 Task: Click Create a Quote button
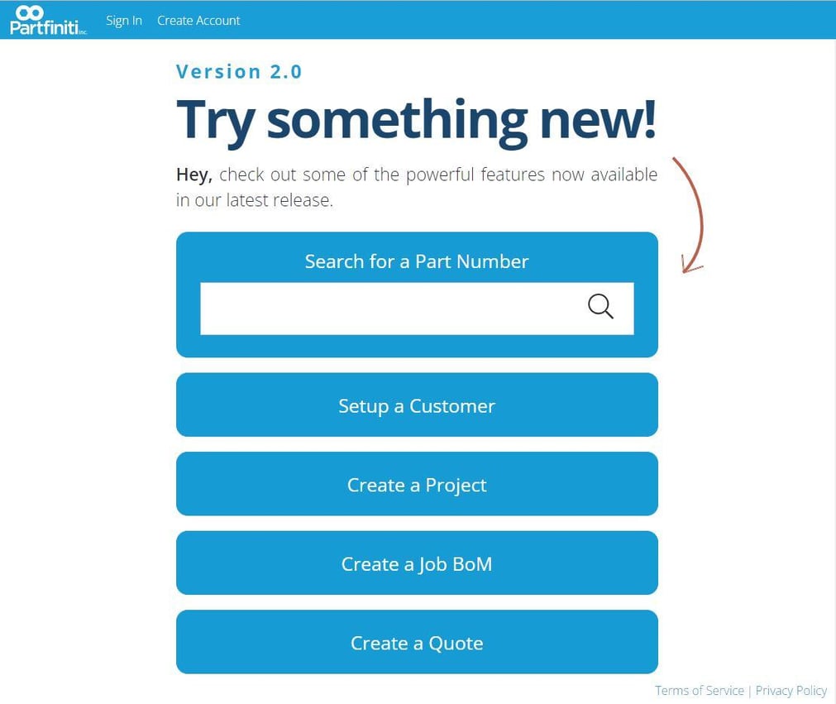(417, 642)
